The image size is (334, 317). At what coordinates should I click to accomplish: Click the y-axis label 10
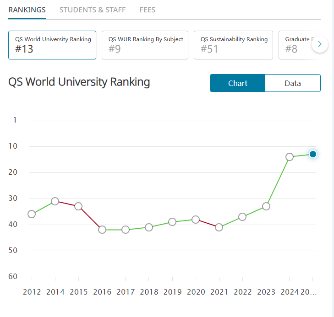[13, 146]
